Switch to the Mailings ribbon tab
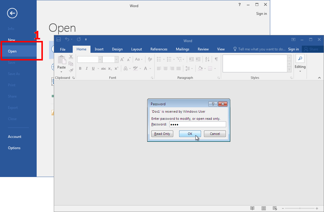Screen dimensions: 324x212 tap(182, 49)
